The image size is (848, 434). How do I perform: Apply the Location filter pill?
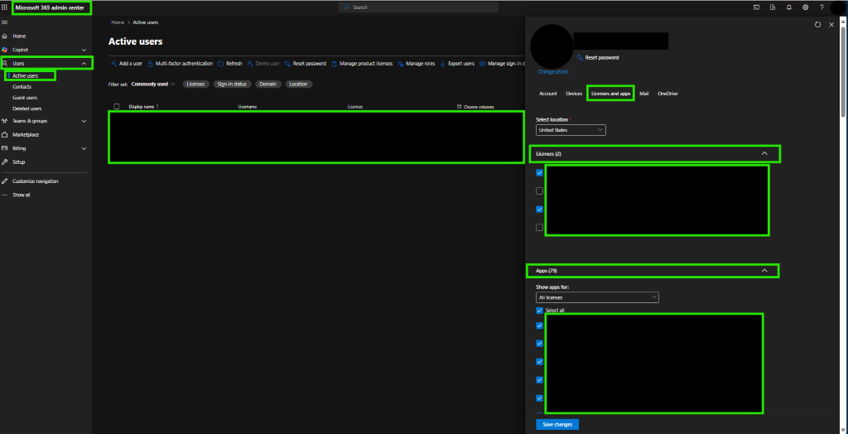click(x=298, y=84)
